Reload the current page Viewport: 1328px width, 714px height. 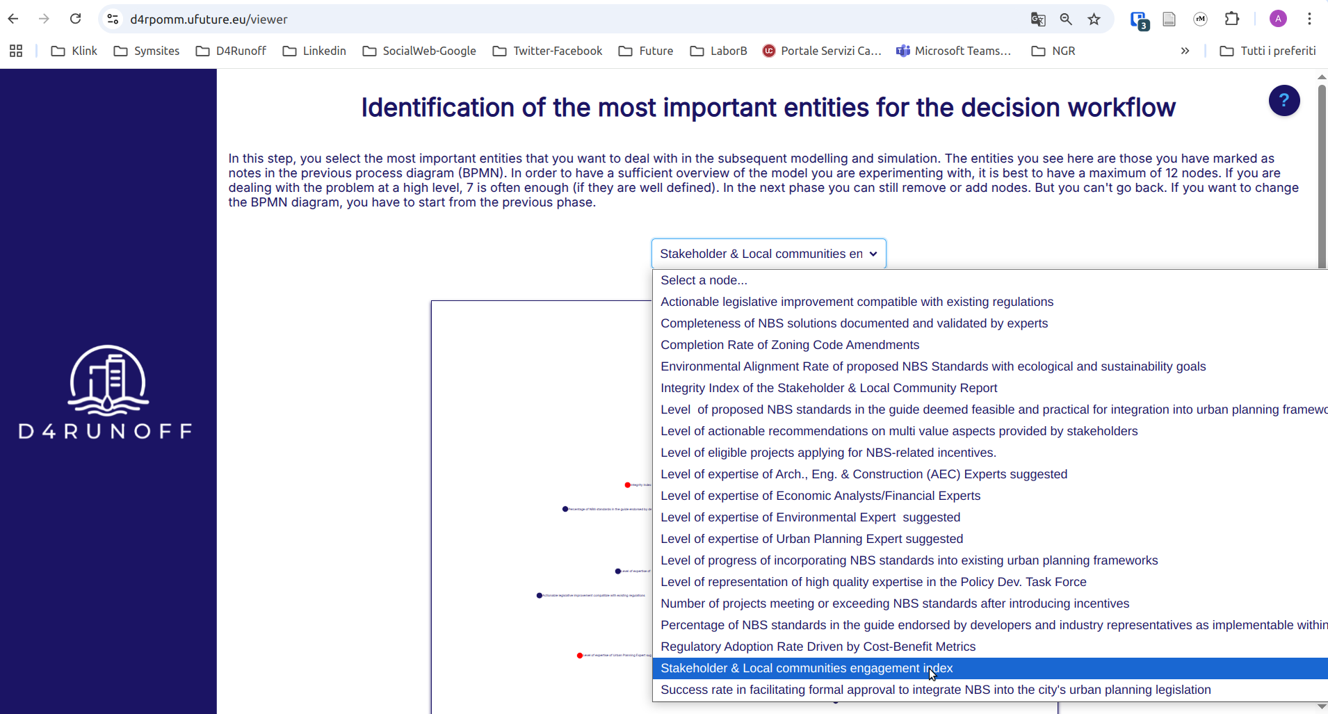[76, 19]
